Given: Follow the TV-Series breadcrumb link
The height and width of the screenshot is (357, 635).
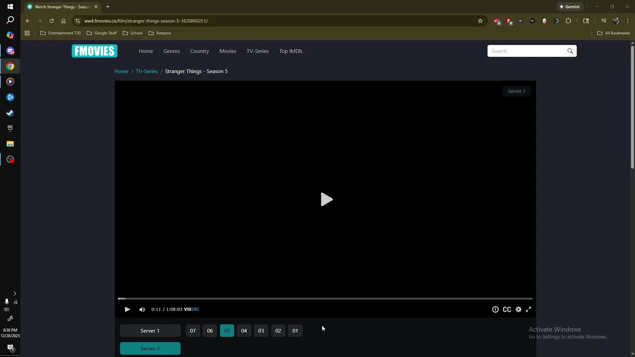Looking at the screenshot, I should point(147,71).
